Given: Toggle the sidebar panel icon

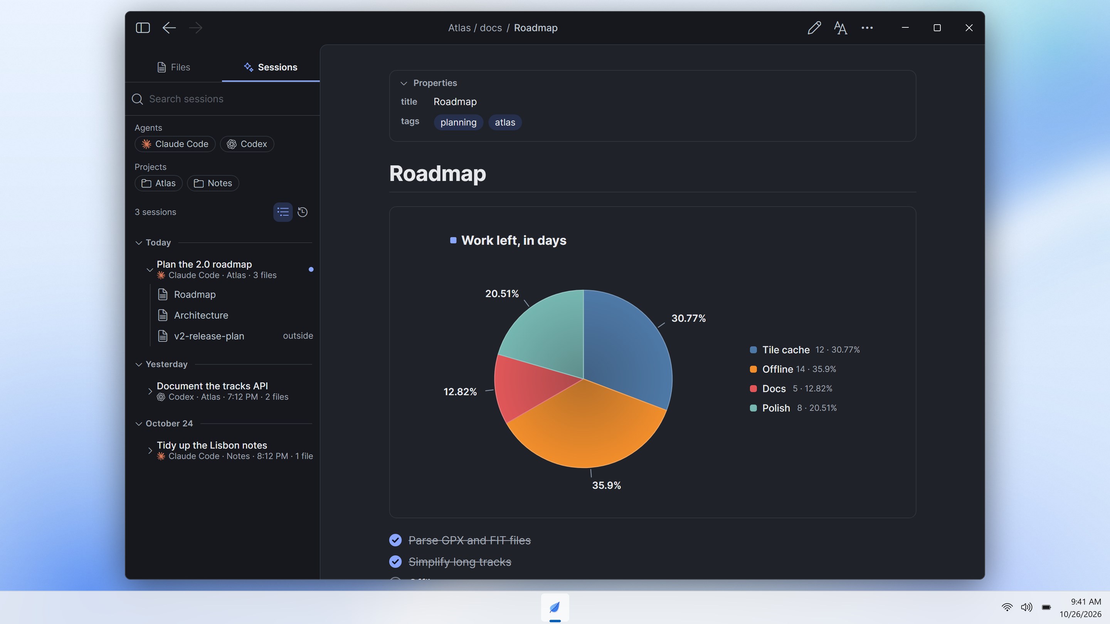Looking at the screenshot, I should pyautogui.click(x=143, y=28).
